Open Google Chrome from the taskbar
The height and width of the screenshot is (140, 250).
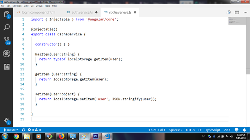[16, 136]
